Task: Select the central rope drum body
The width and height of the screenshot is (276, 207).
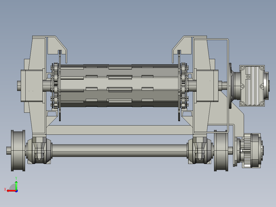Action: click(x=119, y=86)
